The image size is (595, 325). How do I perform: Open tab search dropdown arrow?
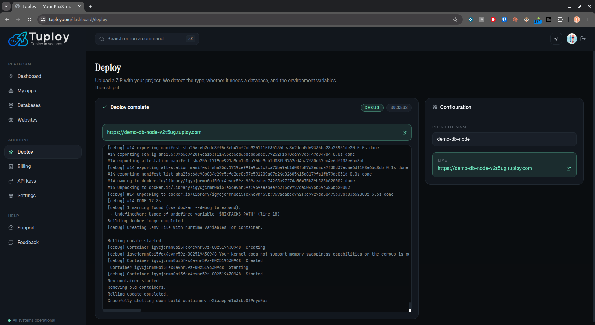click(6, 6)
